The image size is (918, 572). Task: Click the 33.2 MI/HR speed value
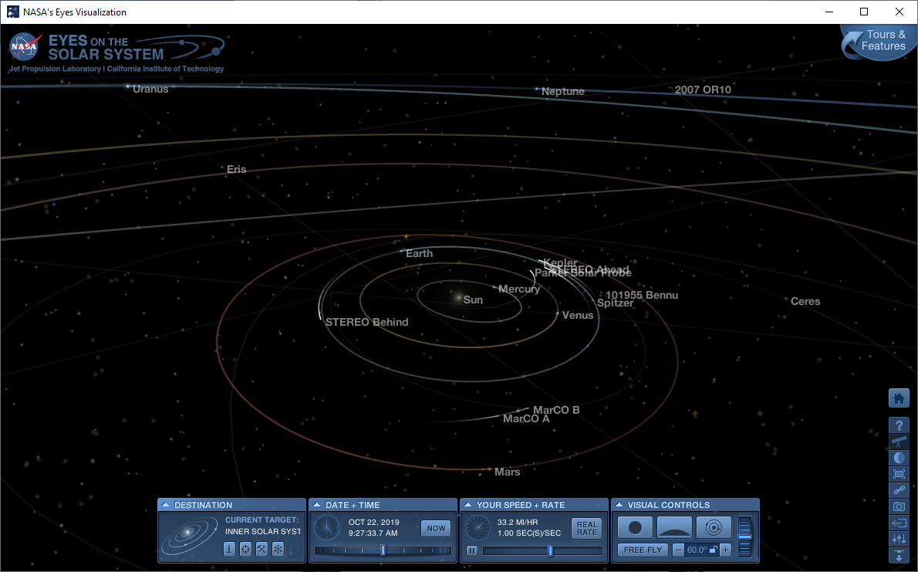(x=518, y=522)
